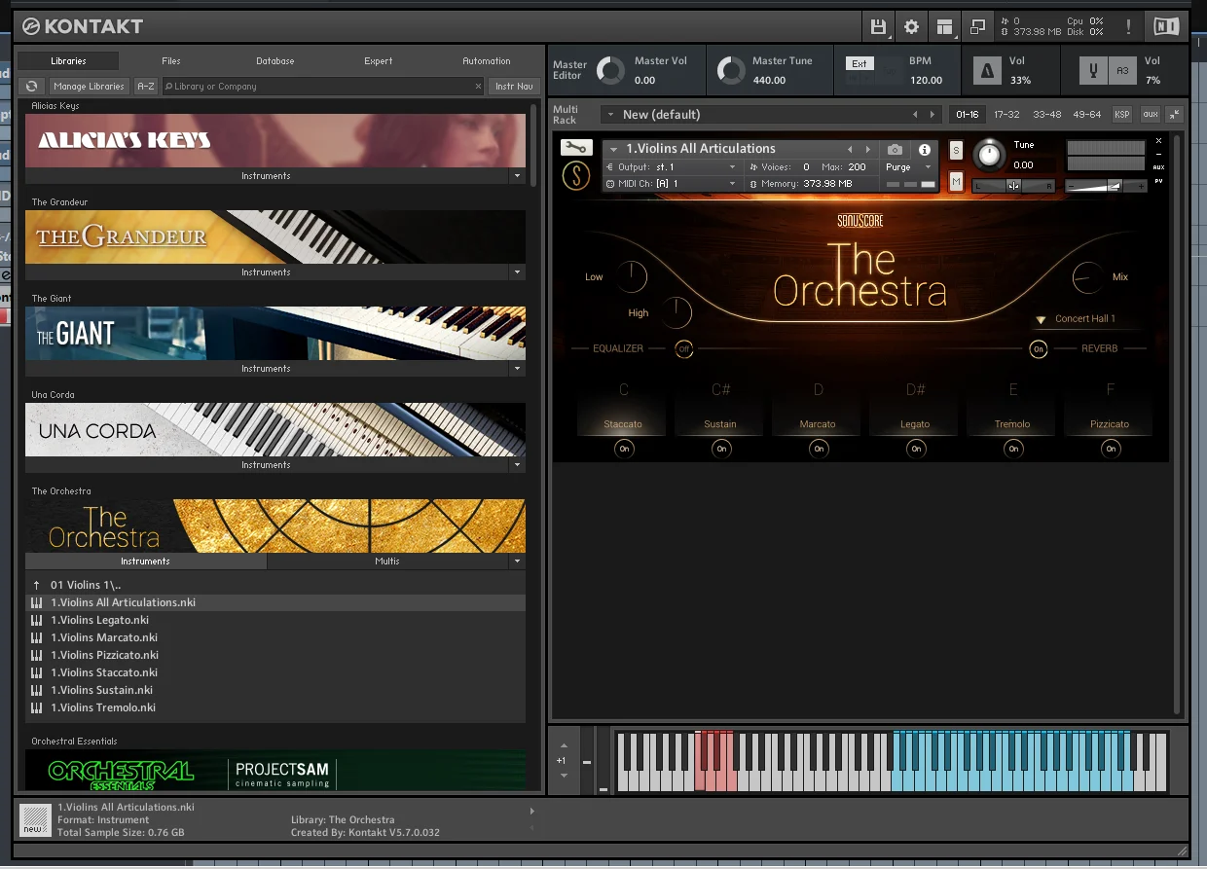Click the KSP script button

[1122, 115]
